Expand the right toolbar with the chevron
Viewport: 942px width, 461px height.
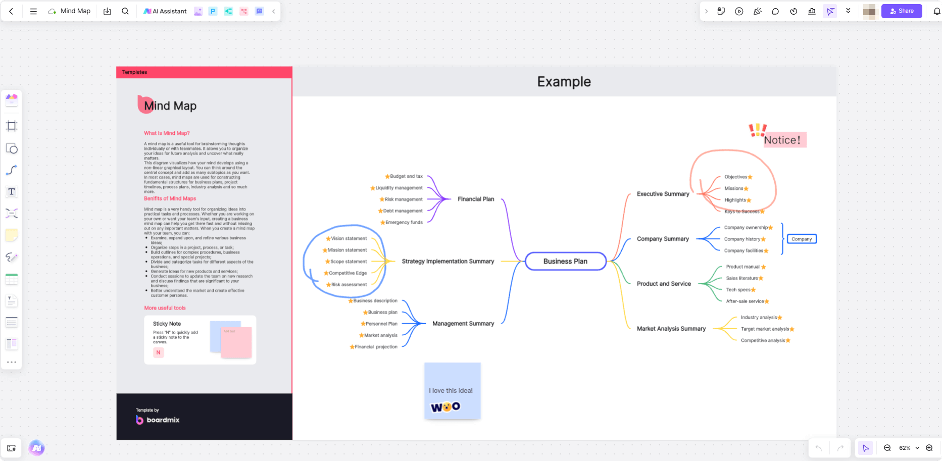pos(706,11)
